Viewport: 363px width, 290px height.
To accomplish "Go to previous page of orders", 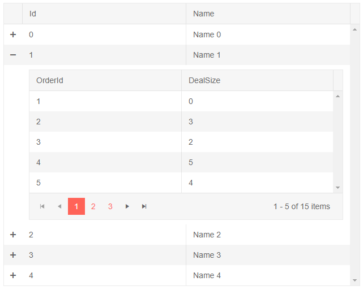I will pyautogui.click(x=59, y=206).
